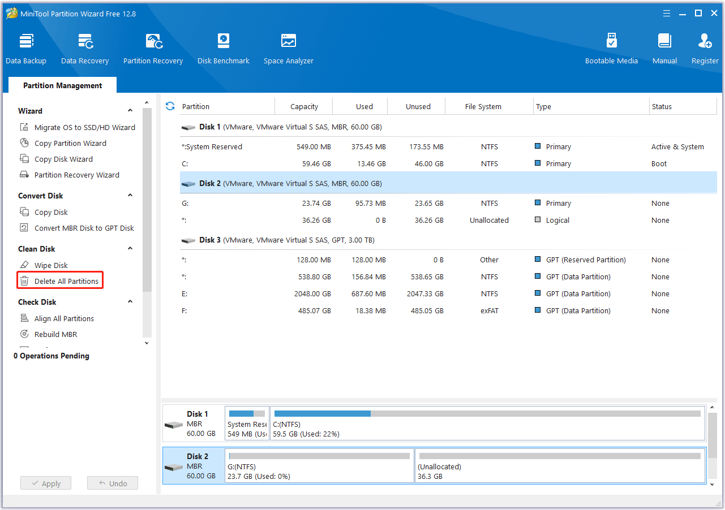Sort by the Status column header

(683, 106)
